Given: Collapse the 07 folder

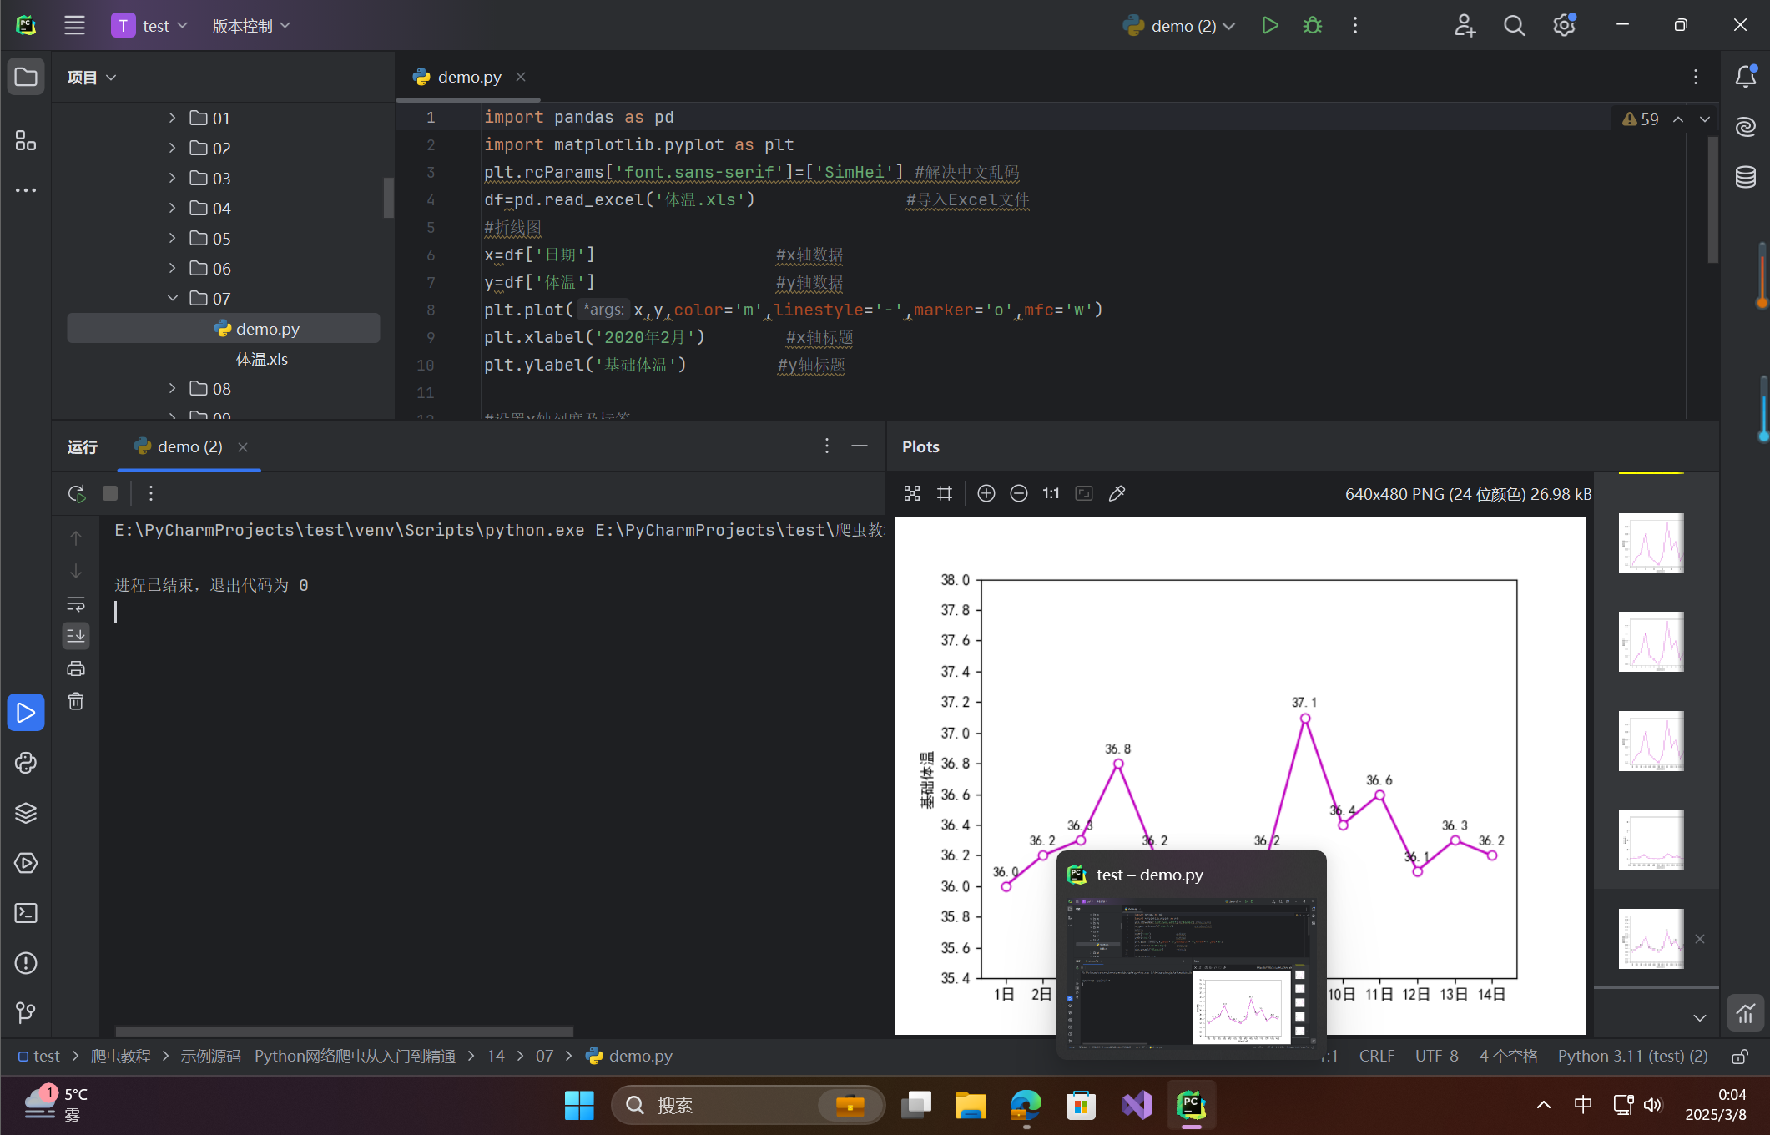Looking at the screenshot, I should pyautogui.click(x=173, y=298).
